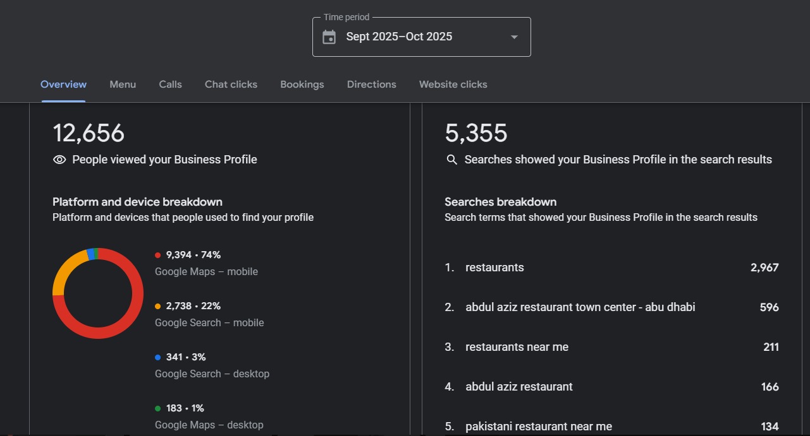Click the green Google Maps desktop legend dot
The width and height of the screenshot is (810, 436).
coord(157,408)
